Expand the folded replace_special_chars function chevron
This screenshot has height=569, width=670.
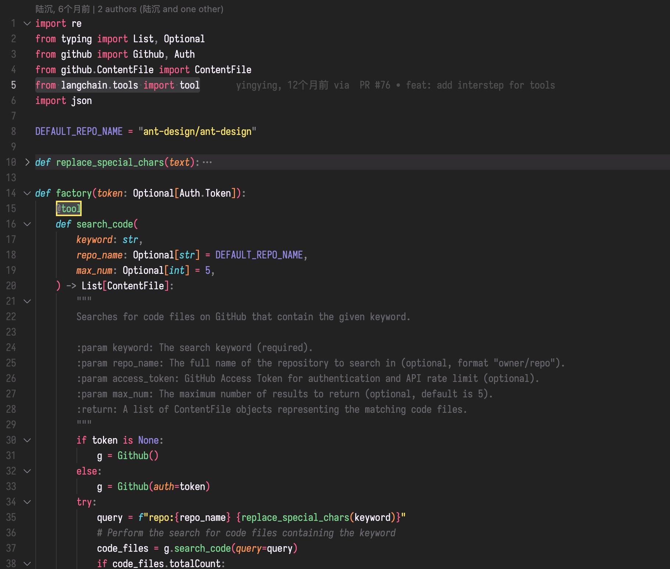[x=27, y=162]
